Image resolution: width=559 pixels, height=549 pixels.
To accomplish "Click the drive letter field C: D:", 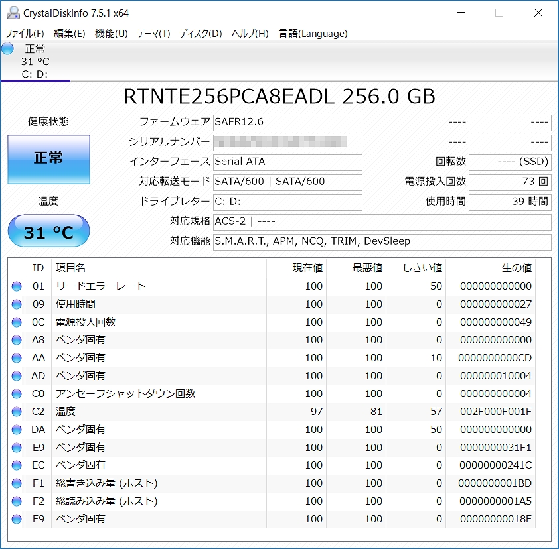I will coord(287,202).
